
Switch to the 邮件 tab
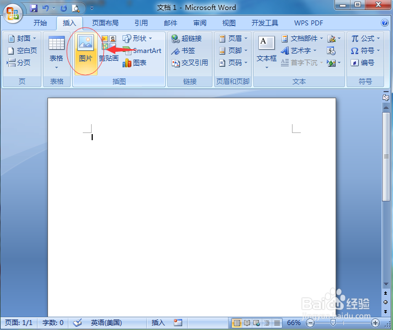(171, 23)
